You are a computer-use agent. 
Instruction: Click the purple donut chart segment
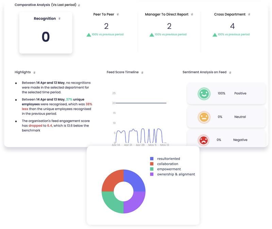pos(135,202)
